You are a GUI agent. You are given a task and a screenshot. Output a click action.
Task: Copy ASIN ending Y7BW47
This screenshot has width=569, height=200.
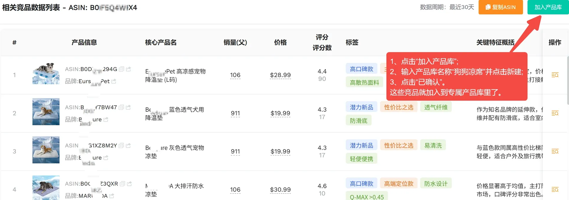pos(121,107)
